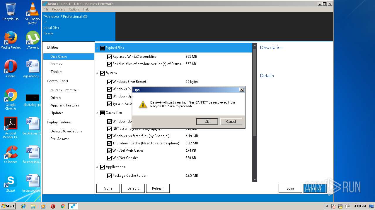Toggle the Expired files group checkbox
The width and height of the screenshot is (375, 210).
click(x=103, y=48)
